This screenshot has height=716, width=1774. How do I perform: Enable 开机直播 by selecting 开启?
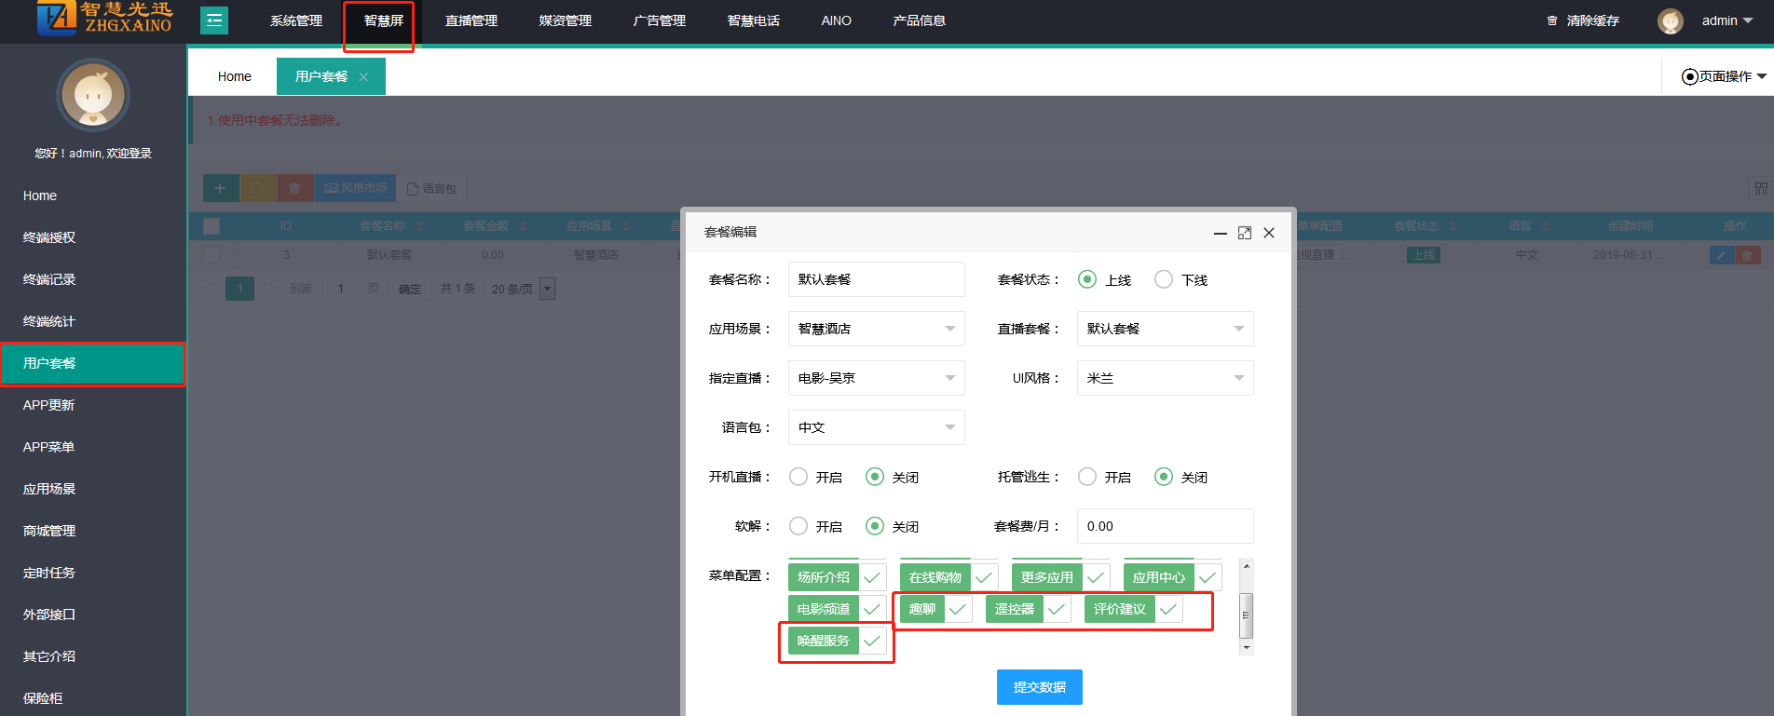pyautogui.click(x=798, y=477)
